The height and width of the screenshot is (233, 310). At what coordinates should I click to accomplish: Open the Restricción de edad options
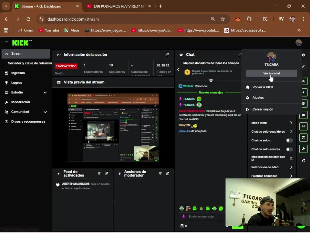pos(272,167)
